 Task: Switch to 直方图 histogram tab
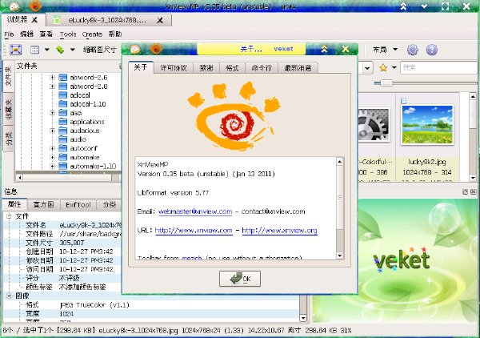coord(43,204)
